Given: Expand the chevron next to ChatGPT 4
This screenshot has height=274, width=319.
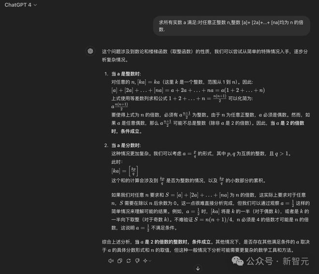Looking at the screenshot, I should pyautogui.click(x=35, y=5).
